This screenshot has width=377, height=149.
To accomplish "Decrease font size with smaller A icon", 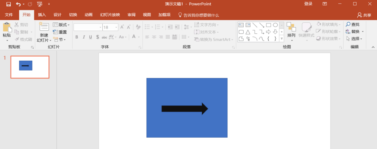I will coord(128,27).
